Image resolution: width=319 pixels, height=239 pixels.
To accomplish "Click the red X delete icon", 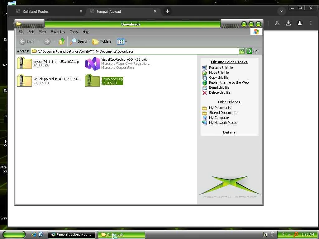I will pyautogui.click(x=205, y=93).
